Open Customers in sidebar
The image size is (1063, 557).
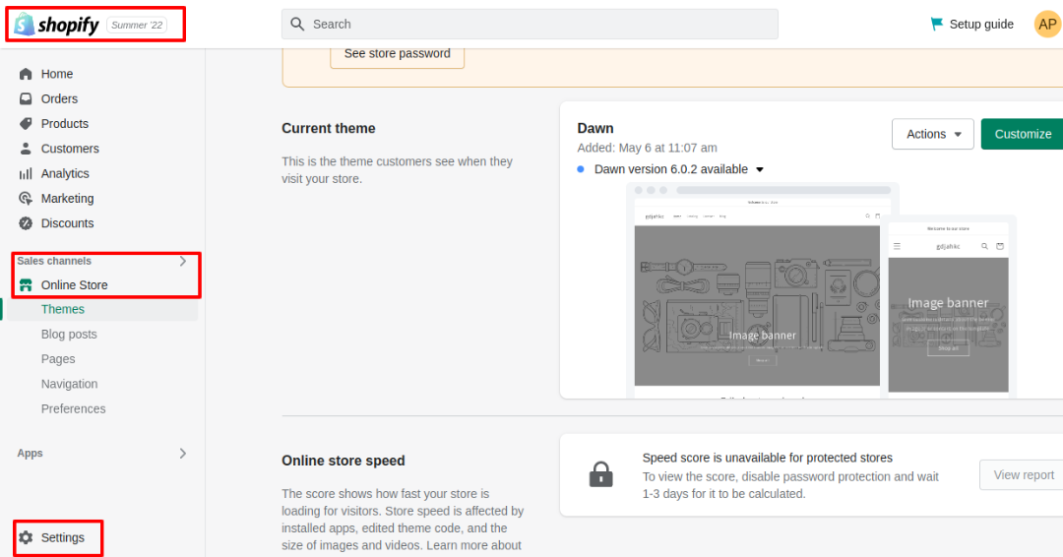click(70, 149)
